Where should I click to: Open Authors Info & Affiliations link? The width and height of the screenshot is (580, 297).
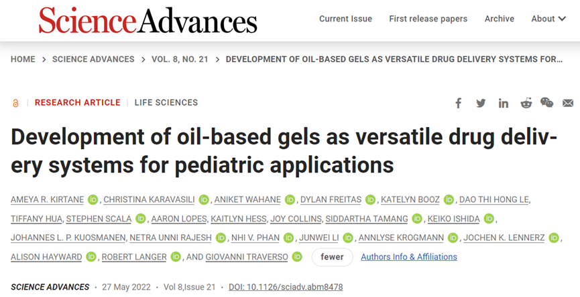pyautogui.click(x=408, y=257)
